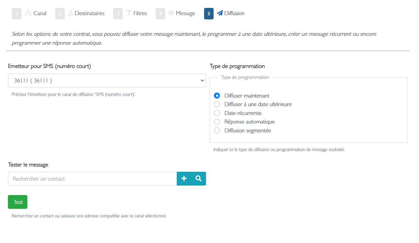Image resolution: width=419 pixels, height=243 pixels.
Task: Pick the Diffusion segmentée radio option
Action: pyautogui.click(x=217, y=130)
